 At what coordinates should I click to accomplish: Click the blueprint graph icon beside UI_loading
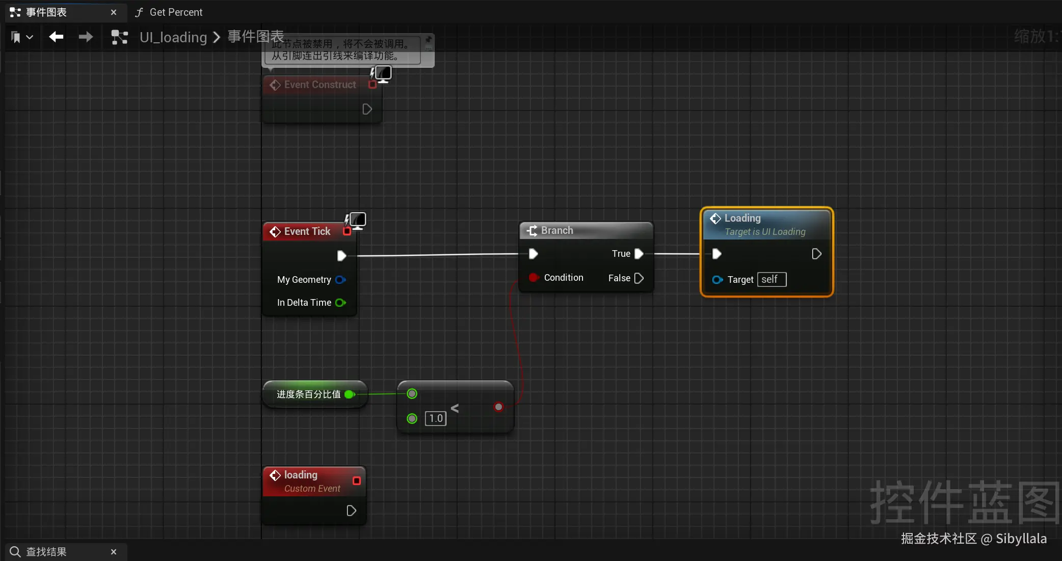119,37
